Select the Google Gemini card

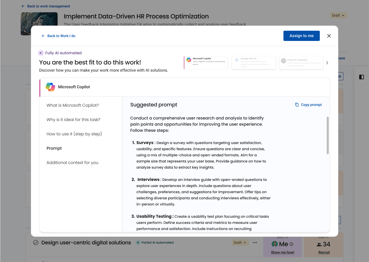point(254,63)
